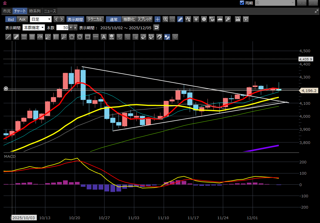
Task: Click the ruler measurement tool
Action: click(16, 37)
